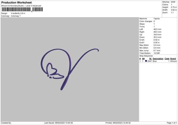This screenshot has width=178, height=125.
Task: Click the 'Brand' column header
Action: coord(173,59)
